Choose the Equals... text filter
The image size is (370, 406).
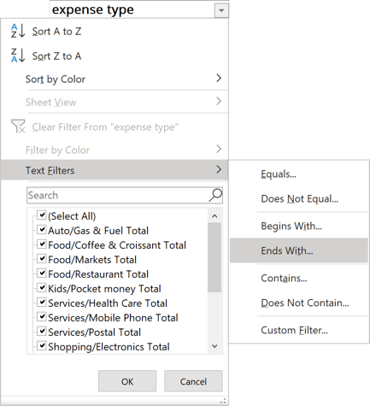(x=299, y=174)
